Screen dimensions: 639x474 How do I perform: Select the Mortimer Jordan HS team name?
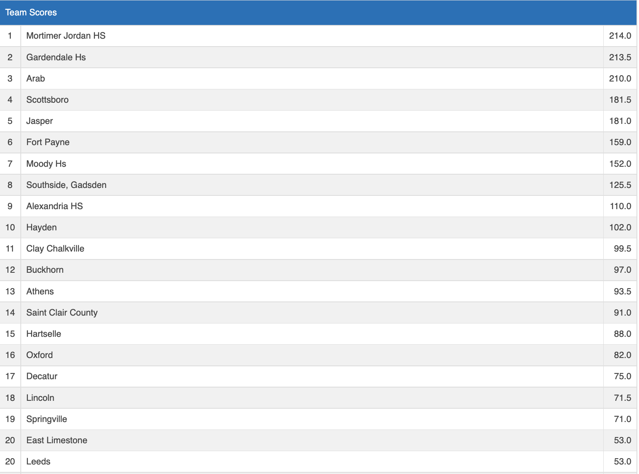click(66, 36)
